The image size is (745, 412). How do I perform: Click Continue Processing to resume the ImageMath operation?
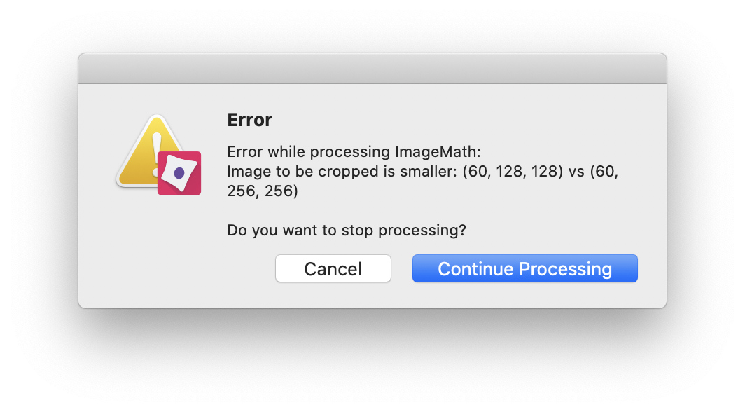(524, 268)
